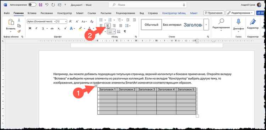Open the Редактирование find group with magnifier
This screenshot has width=266, height=130.
221,24
